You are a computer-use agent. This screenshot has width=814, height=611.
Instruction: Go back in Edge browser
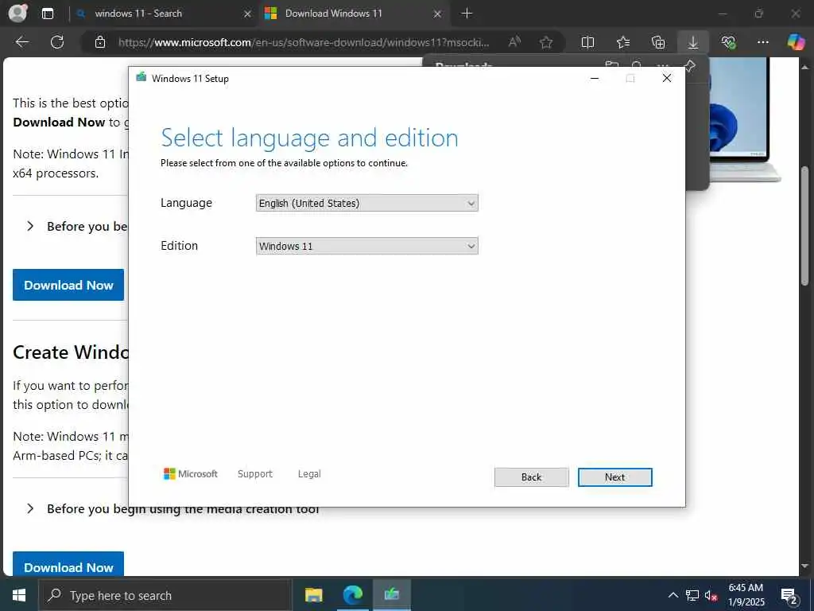pyautogui.click(x=21, y=42)
